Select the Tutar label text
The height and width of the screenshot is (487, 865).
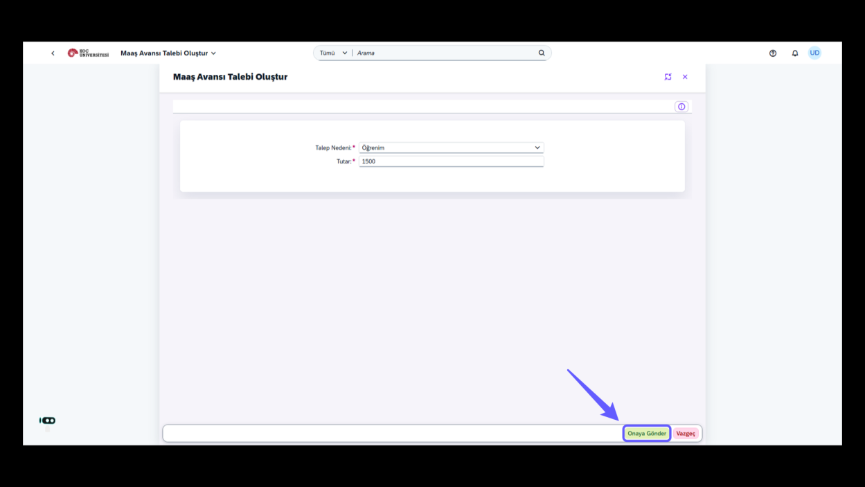click(x=344, y=161)
